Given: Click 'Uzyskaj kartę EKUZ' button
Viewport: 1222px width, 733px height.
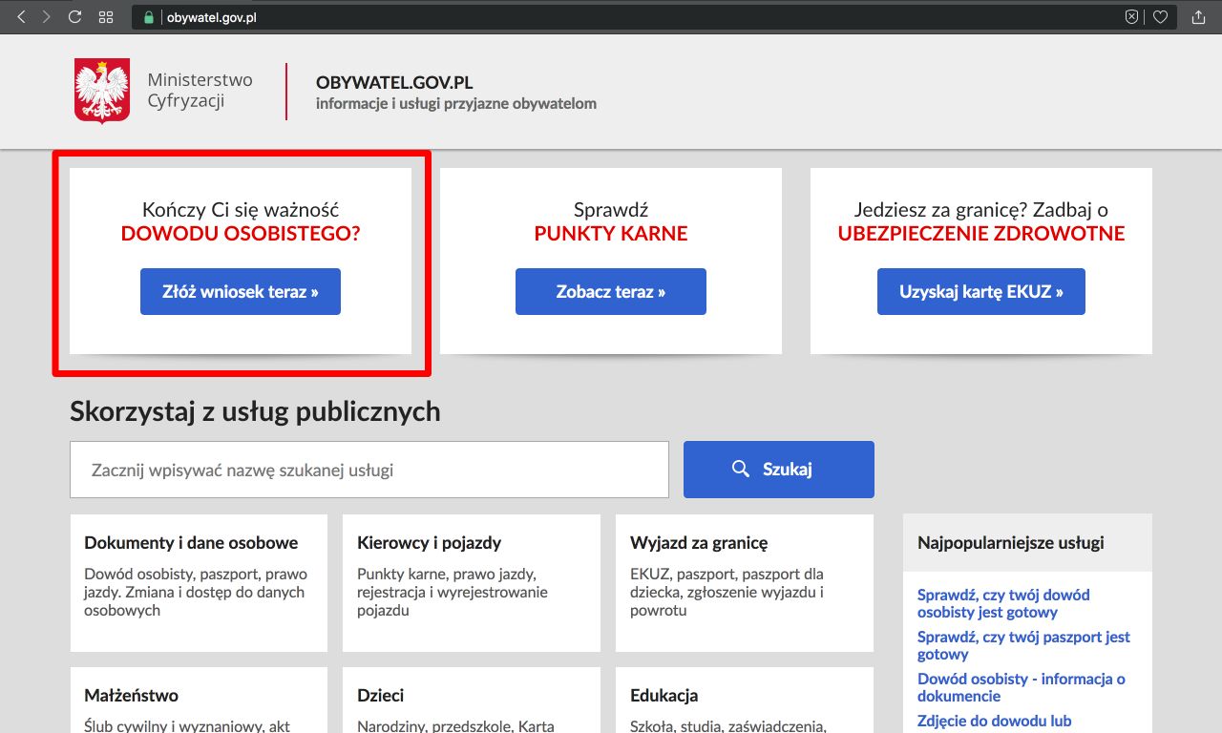Looking at the screenshot, I should point(981,292).
